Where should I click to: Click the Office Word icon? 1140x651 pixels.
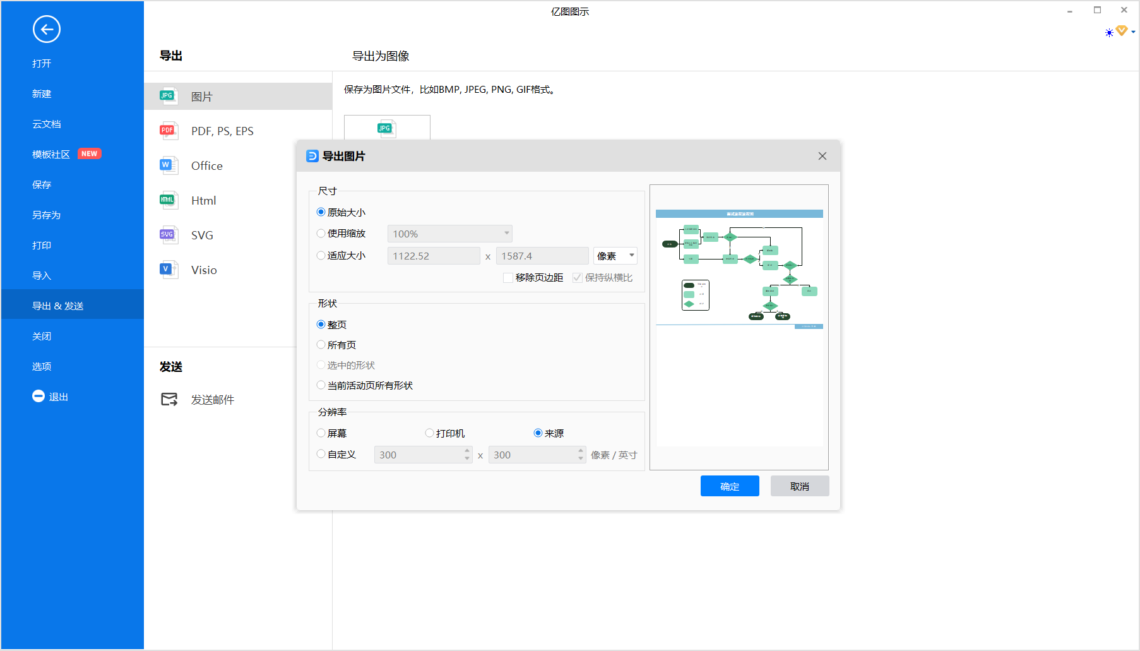[x=168, y=165]
